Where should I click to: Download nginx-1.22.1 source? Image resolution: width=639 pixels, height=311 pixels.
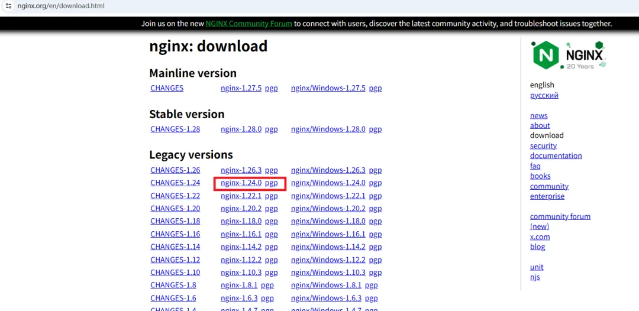[241, 196]
